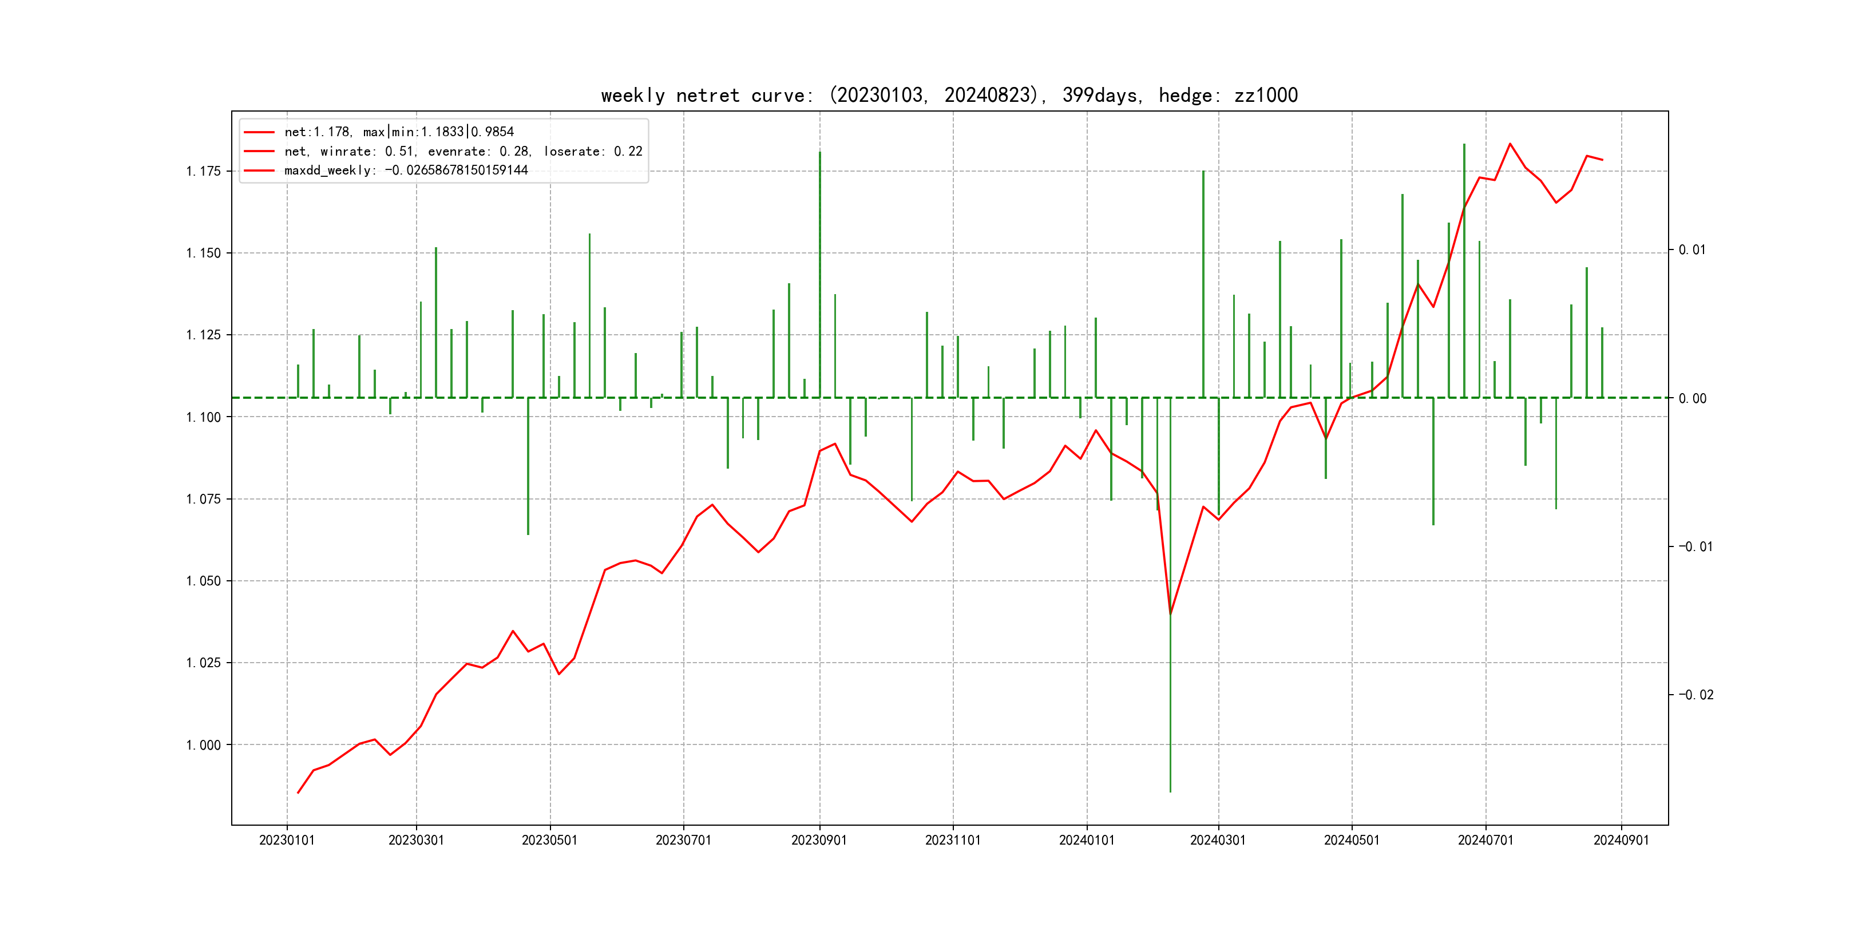Viewport: 1854px width, 927px height.
Task: Click the 20240701 x-axis date label
Action: (1485, 840)
